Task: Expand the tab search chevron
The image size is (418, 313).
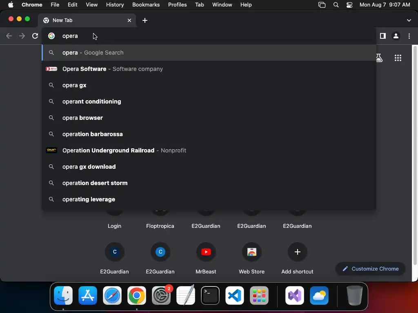Action: [x=409, y=20]
